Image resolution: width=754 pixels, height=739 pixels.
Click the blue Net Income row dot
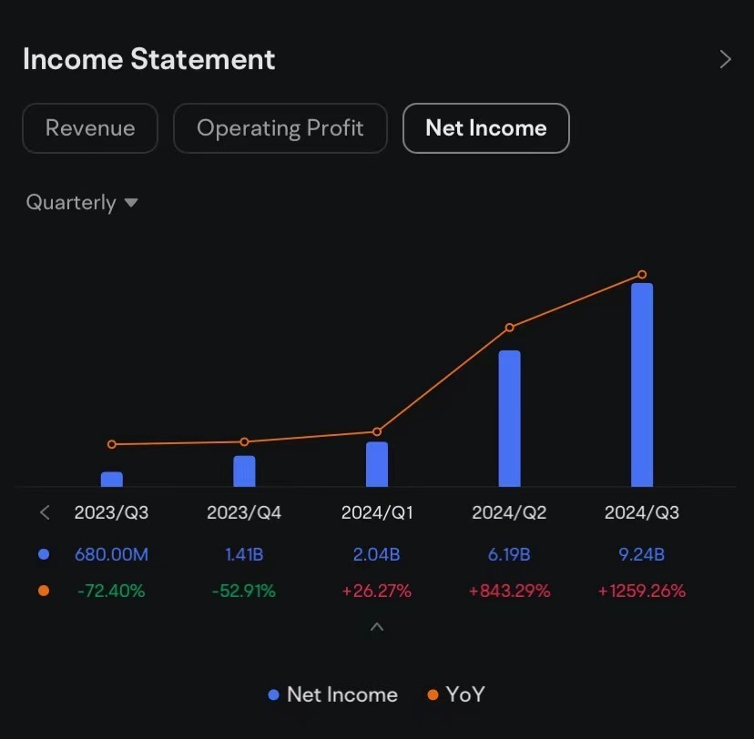[x=44, y=554]
